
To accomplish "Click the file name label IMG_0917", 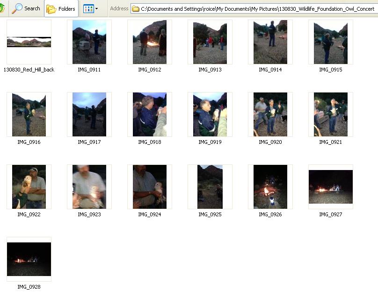I will pyautogui.click(x=89, y=142).
